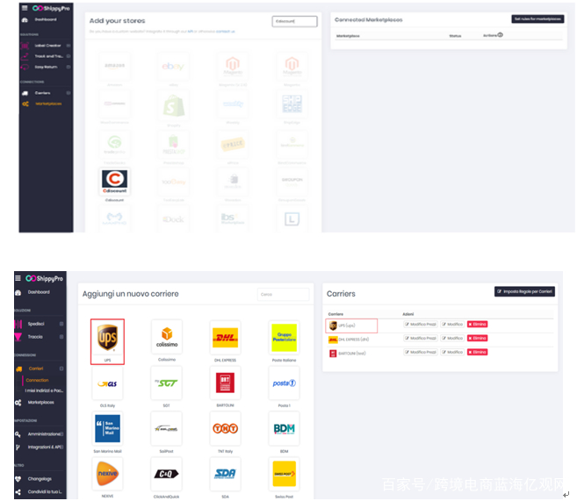Expand Carriers in the top sidebar
Viewport: 577px width, 501px height.
tap(69, 93)
